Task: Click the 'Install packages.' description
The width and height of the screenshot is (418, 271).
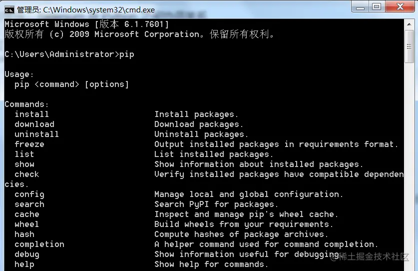Action: 196,114
